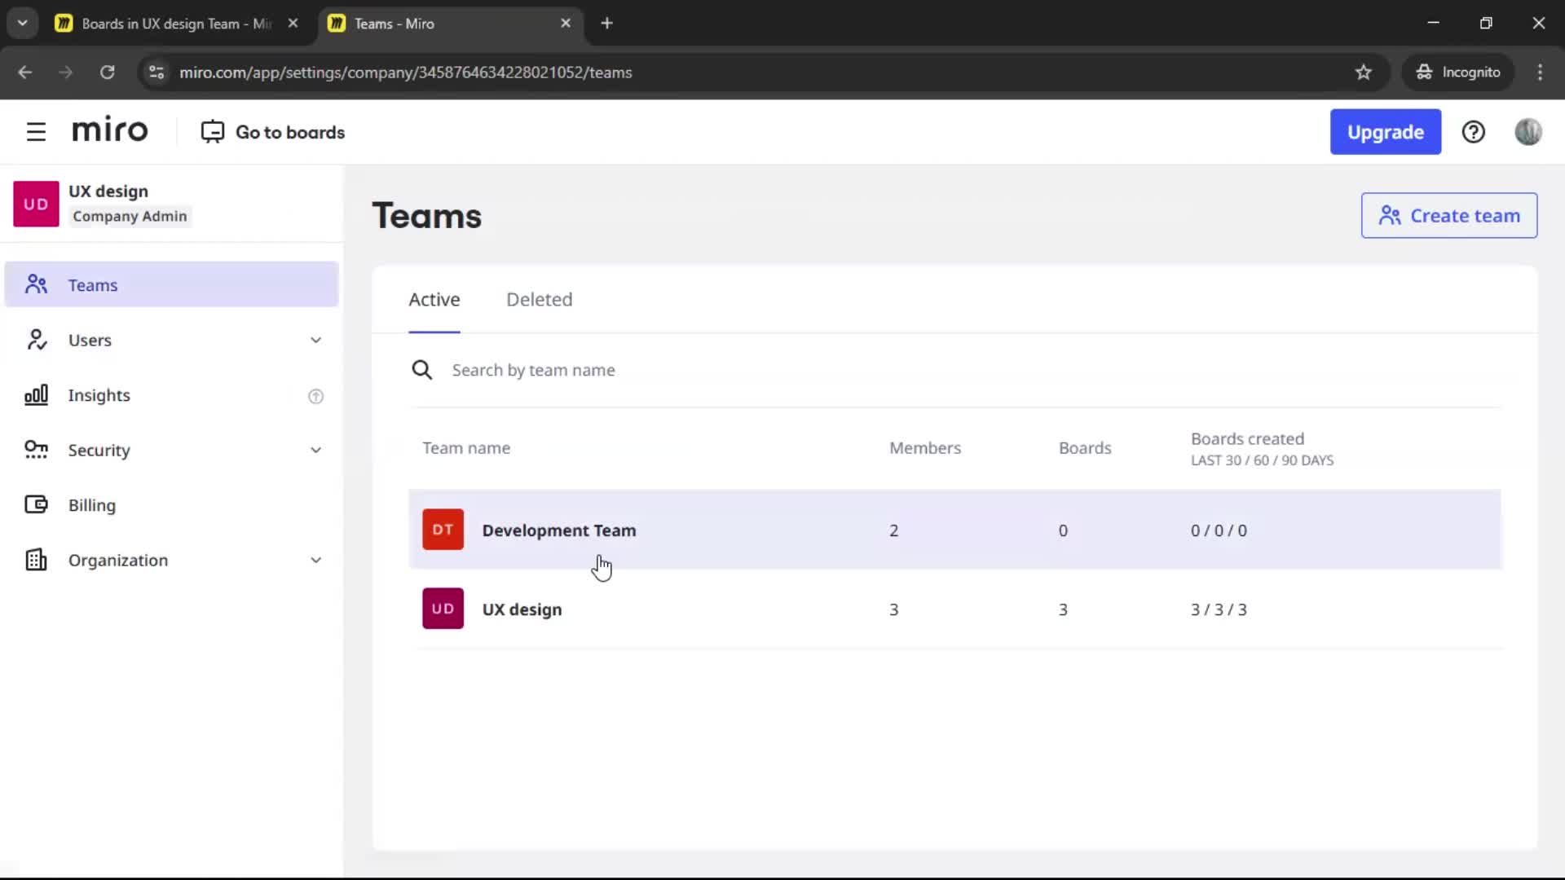Screen dimensions: 1565x880
Task: Focus the Search by team name field
Action: [x=954, y=370]
